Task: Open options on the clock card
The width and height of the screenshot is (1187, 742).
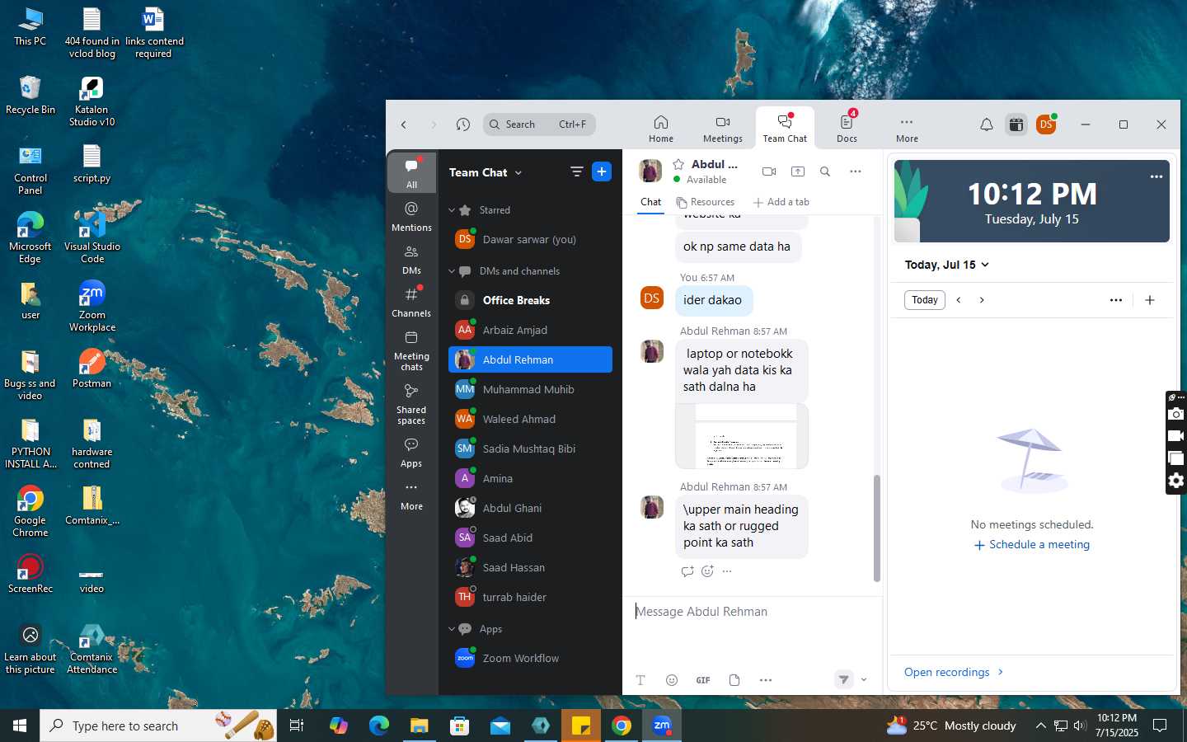Action: click(x=1157, y=176)
